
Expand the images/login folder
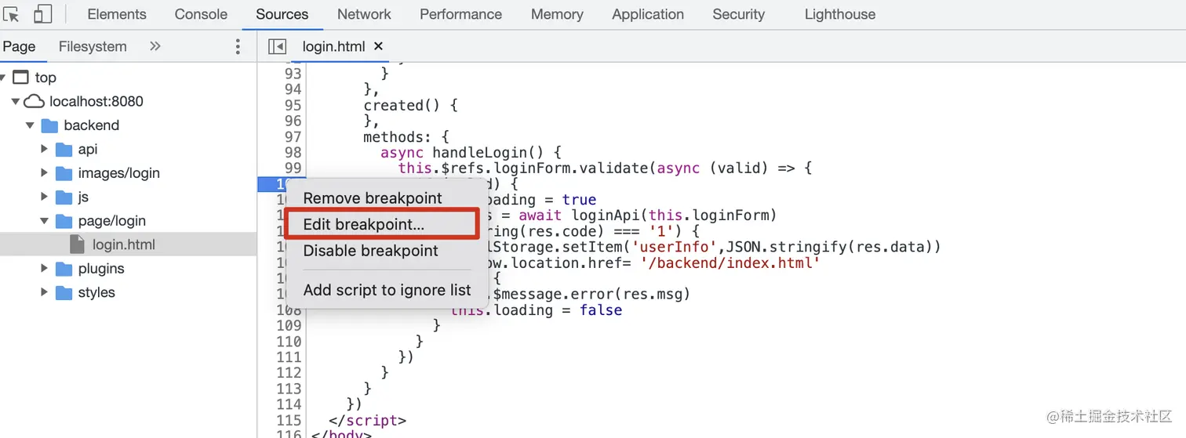pos(45,173)
